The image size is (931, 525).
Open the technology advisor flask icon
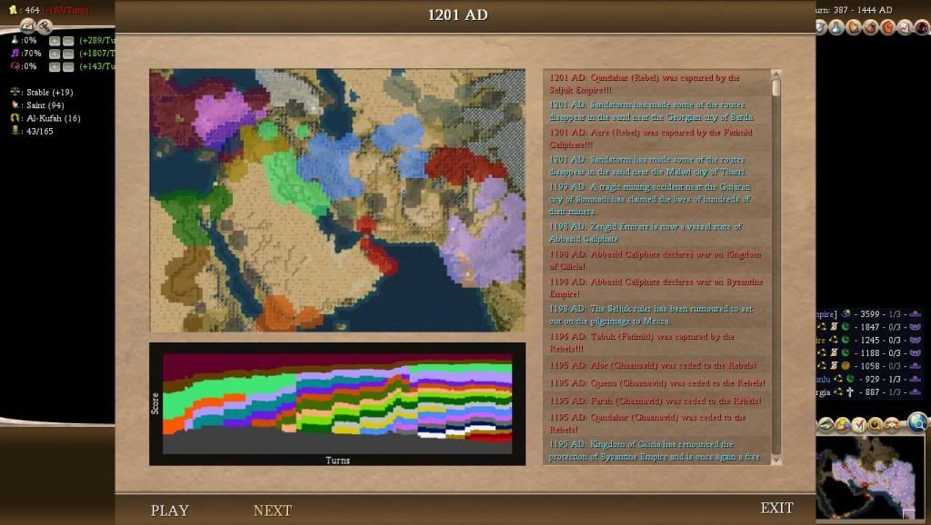836,26
